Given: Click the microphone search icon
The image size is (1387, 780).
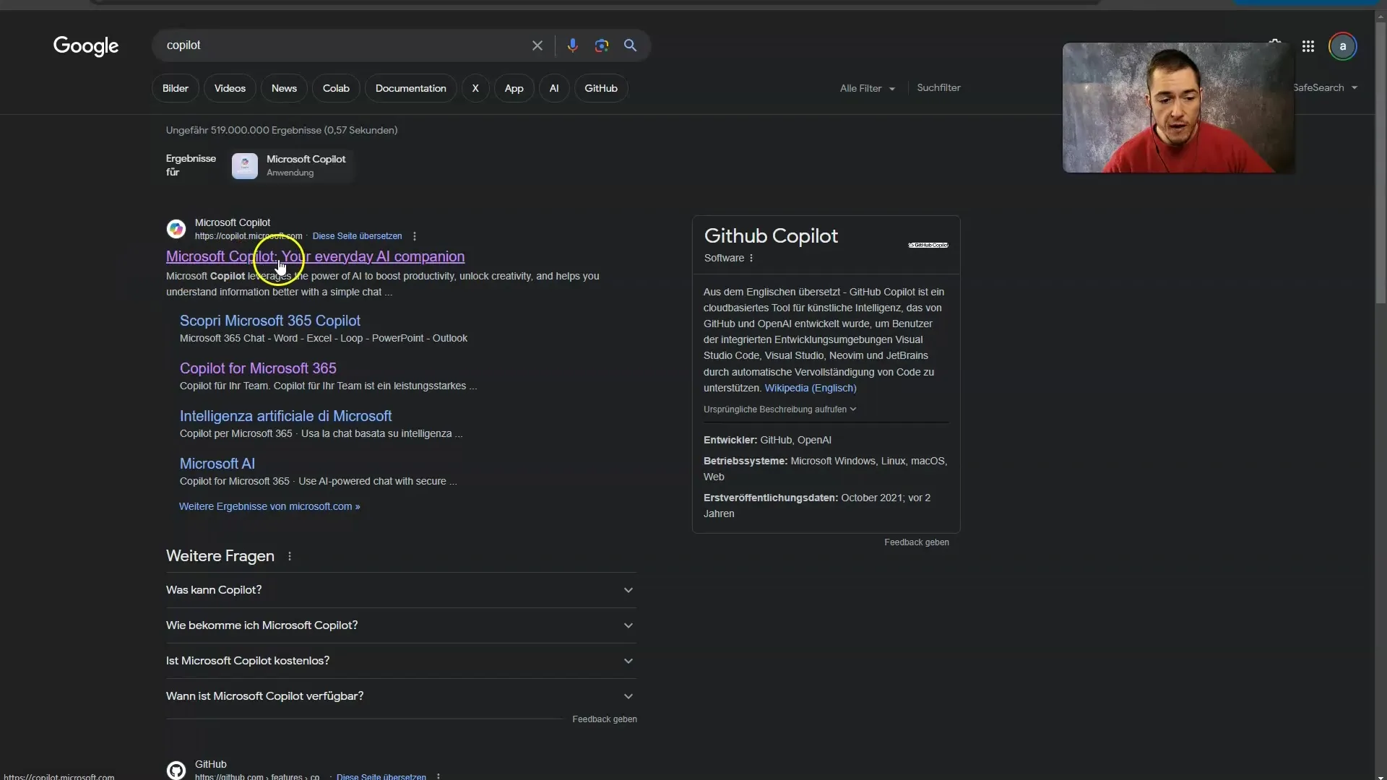Looking at the screenshot, I should (x=571, y=45).
